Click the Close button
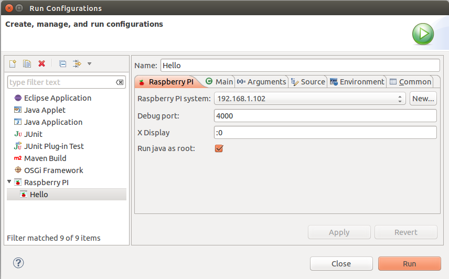Image resolution: width=449 pixels, height=279 pixels. coord(341,264)
